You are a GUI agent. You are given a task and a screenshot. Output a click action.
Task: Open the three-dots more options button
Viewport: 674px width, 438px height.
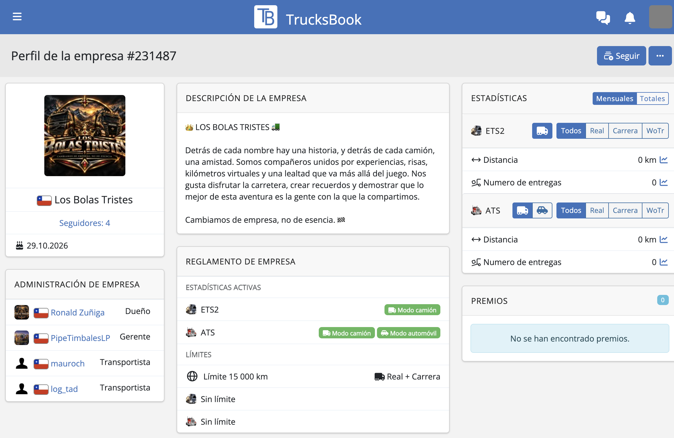(x=660, y=56)
